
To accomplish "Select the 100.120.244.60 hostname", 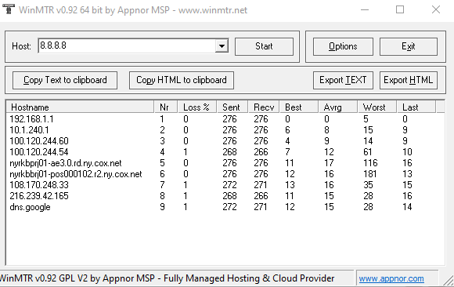I will [x=39, y=141].
